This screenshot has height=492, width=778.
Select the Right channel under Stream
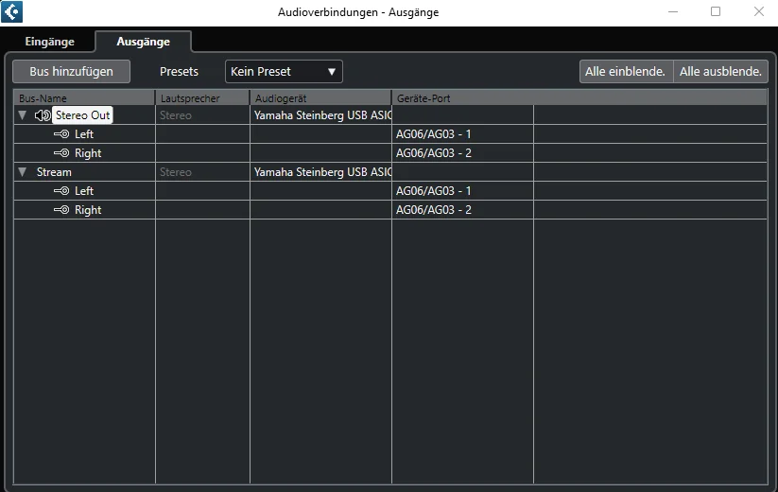coord(88,209)
